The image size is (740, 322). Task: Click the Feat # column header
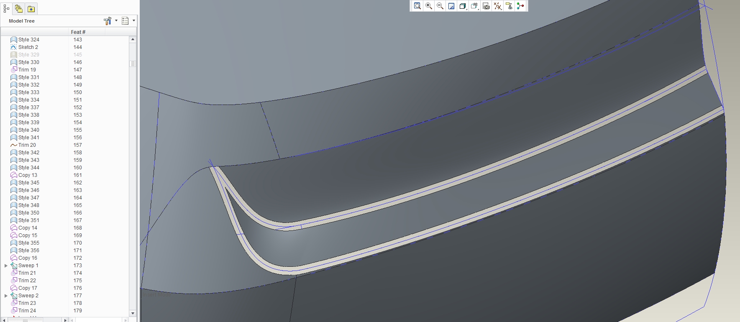[x=87, y=32]
